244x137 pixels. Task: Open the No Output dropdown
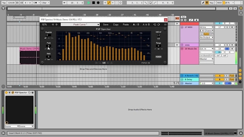click(206, 37)
